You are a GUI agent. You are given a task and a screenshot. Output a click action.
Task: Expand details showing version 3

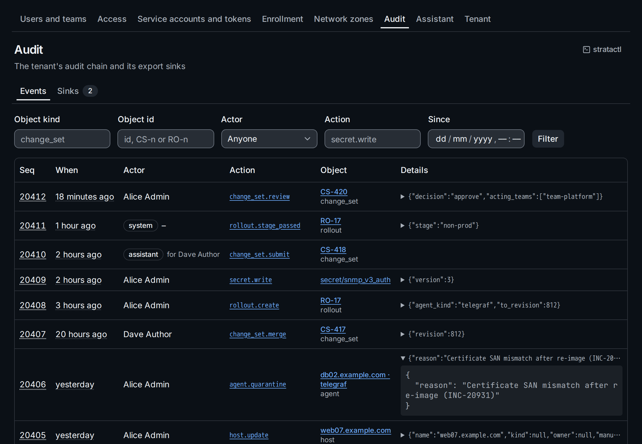click(402, 280)
